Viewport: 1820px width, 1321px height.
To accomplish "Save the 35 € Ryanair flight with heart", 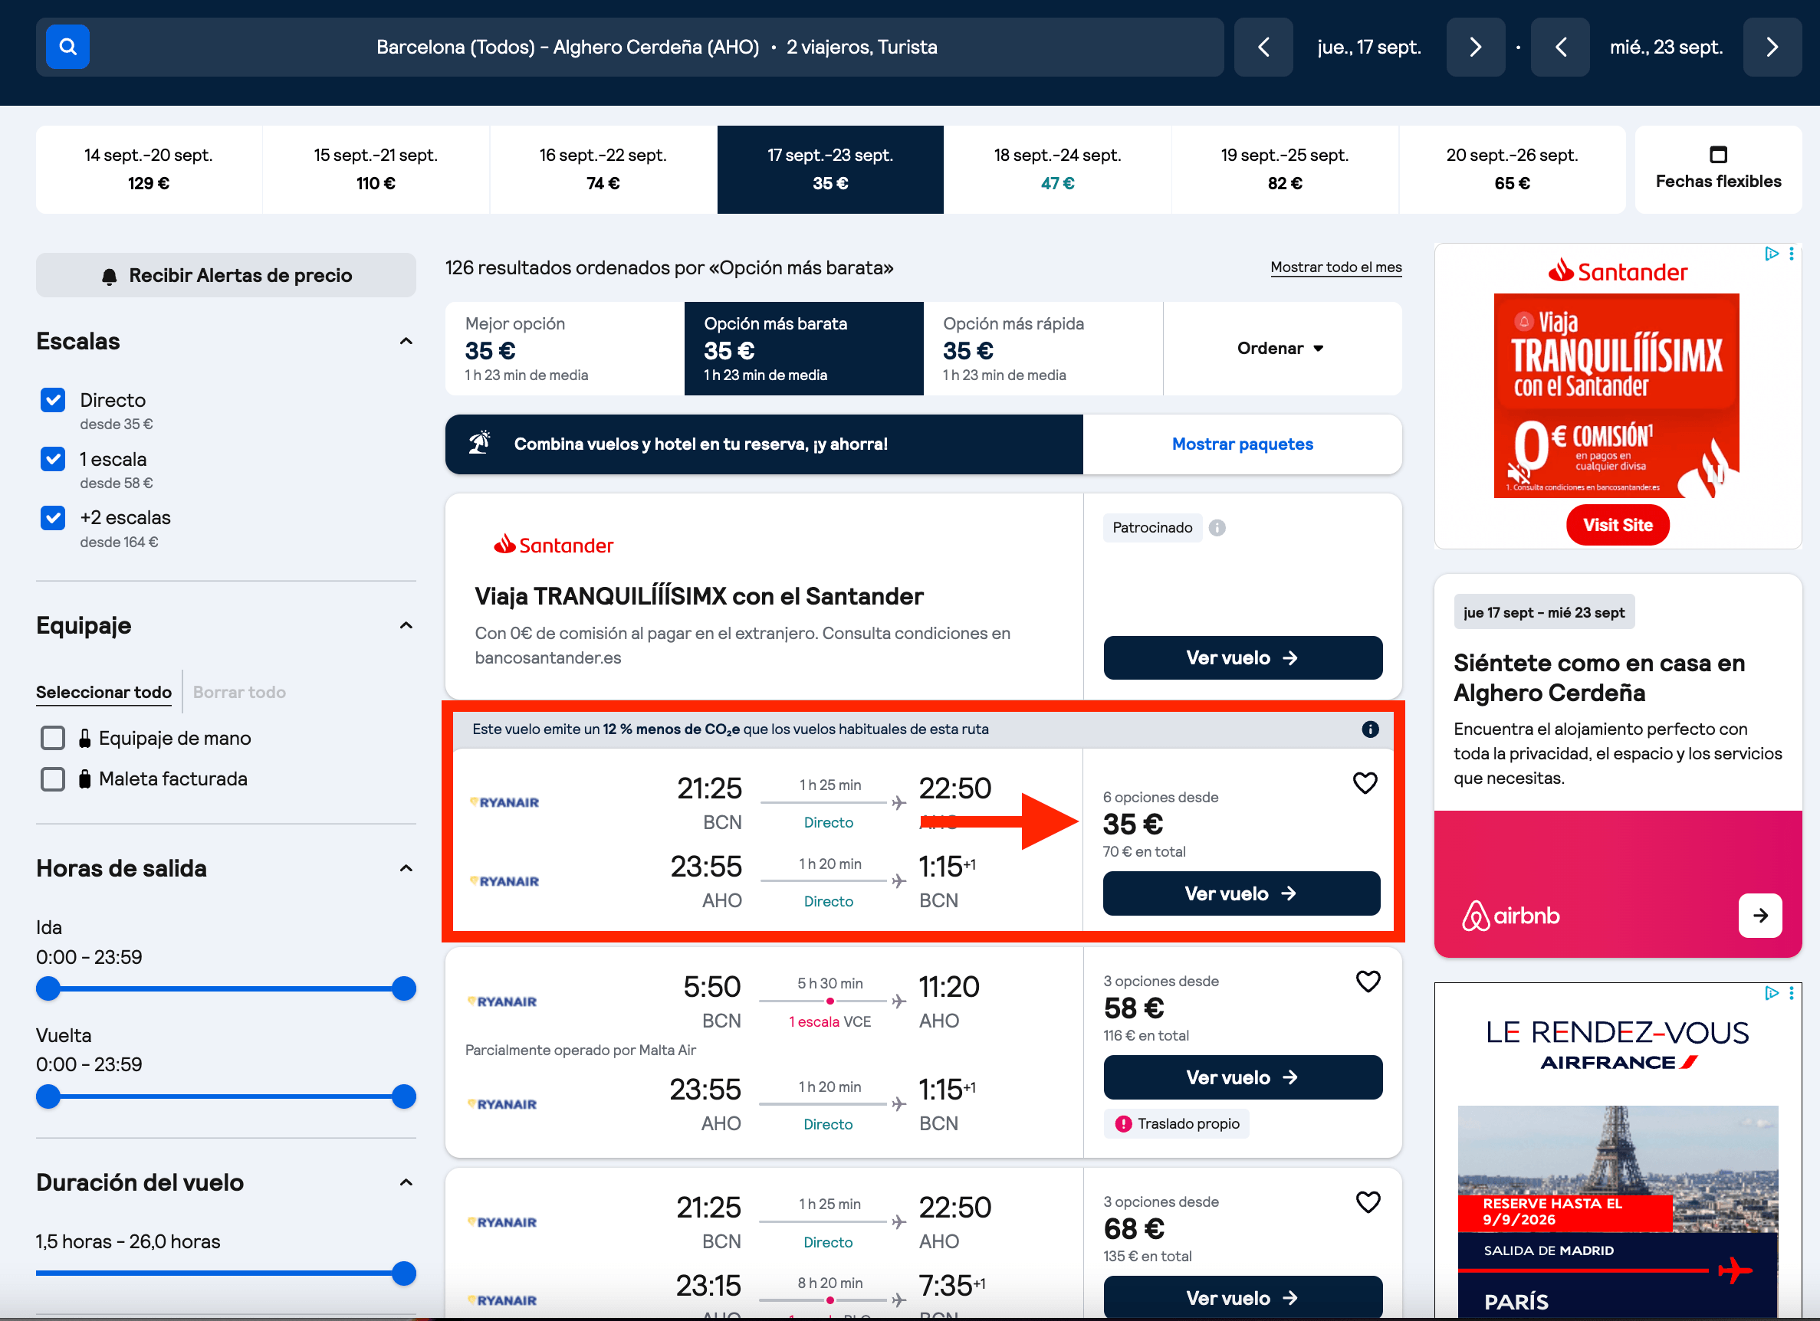I will click(x=1364, y=783).
